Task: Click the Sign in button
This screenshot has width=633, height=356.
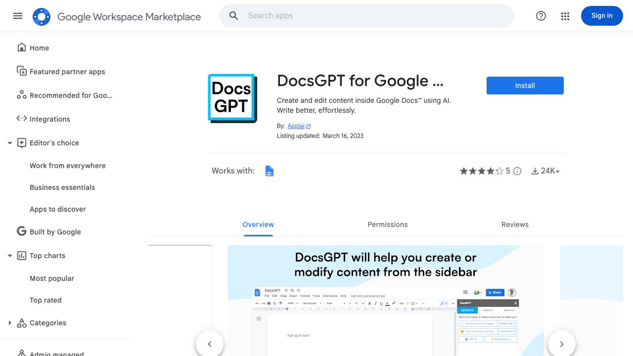Action: coord(602,16)
